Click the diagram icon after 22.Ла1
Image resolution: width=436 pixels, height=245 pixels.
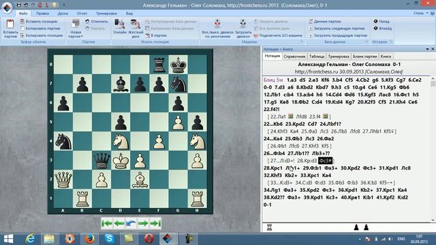290,116
